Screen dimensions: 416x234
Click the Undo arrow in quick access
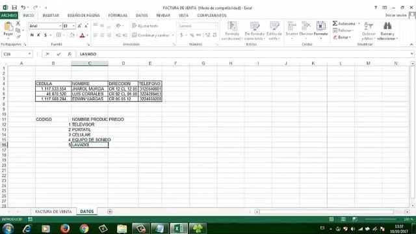point(23,7)
